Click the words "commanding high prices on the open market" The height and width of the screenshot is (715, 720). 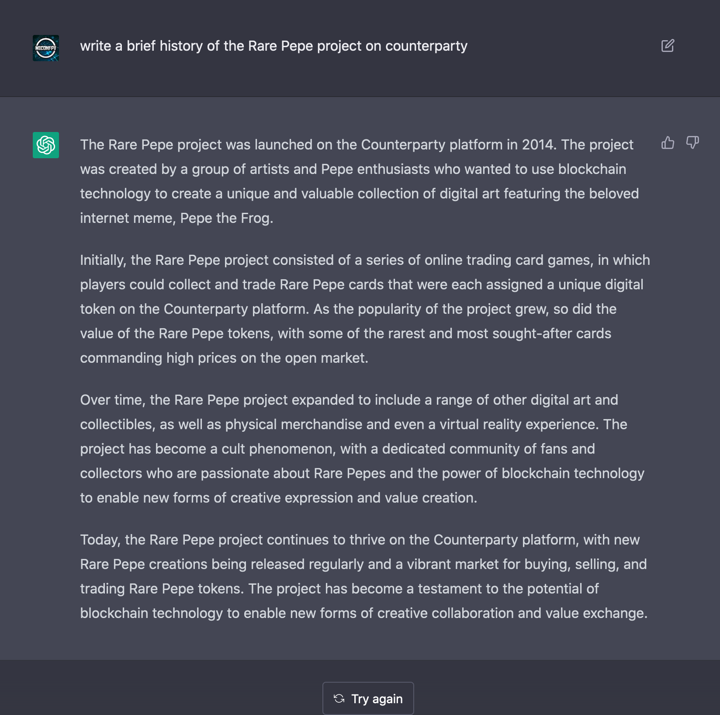point(222,358)
